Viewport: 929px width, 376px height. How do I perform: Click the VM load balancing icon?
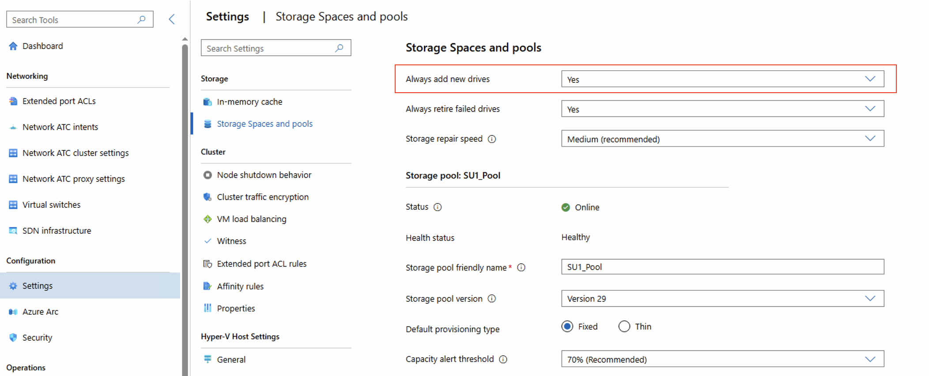[208, 219]
